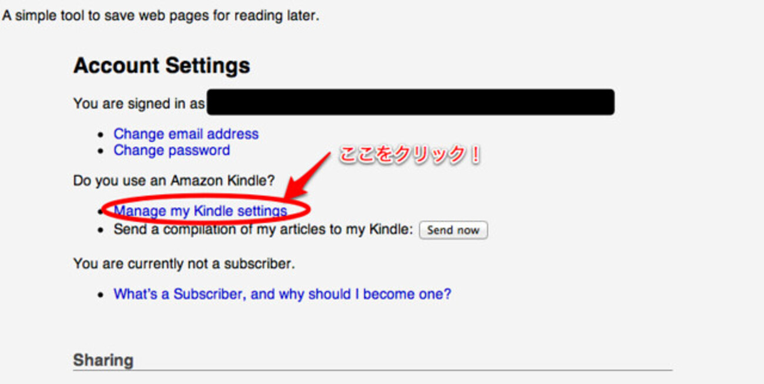Click the blacked-out signed-in email bar

(410, 102)
